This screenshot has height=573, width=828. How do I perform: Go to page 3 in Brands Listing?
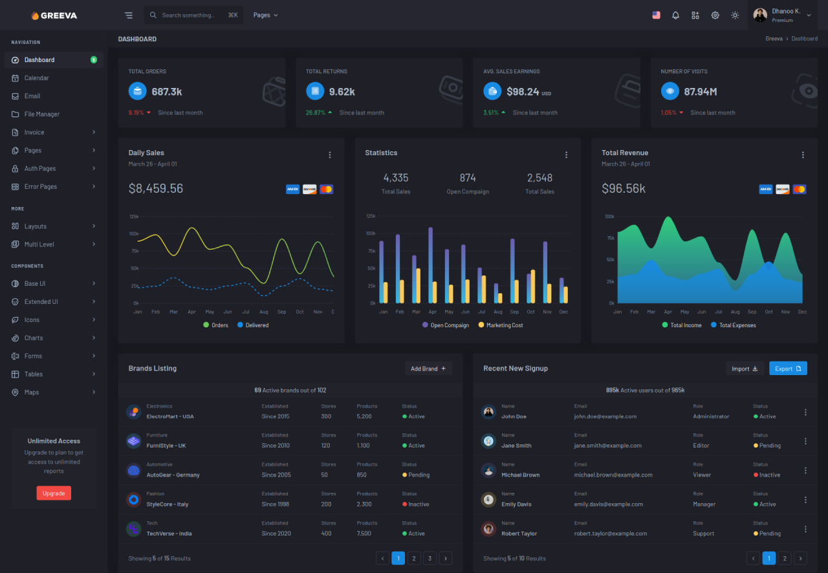click(x=430, y=558)
